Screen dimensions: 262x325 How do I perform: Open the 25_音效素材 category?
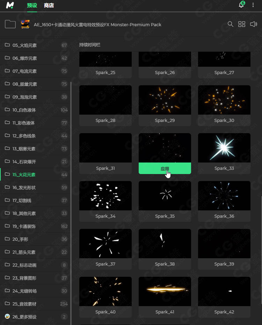click(x=35, y=304)
